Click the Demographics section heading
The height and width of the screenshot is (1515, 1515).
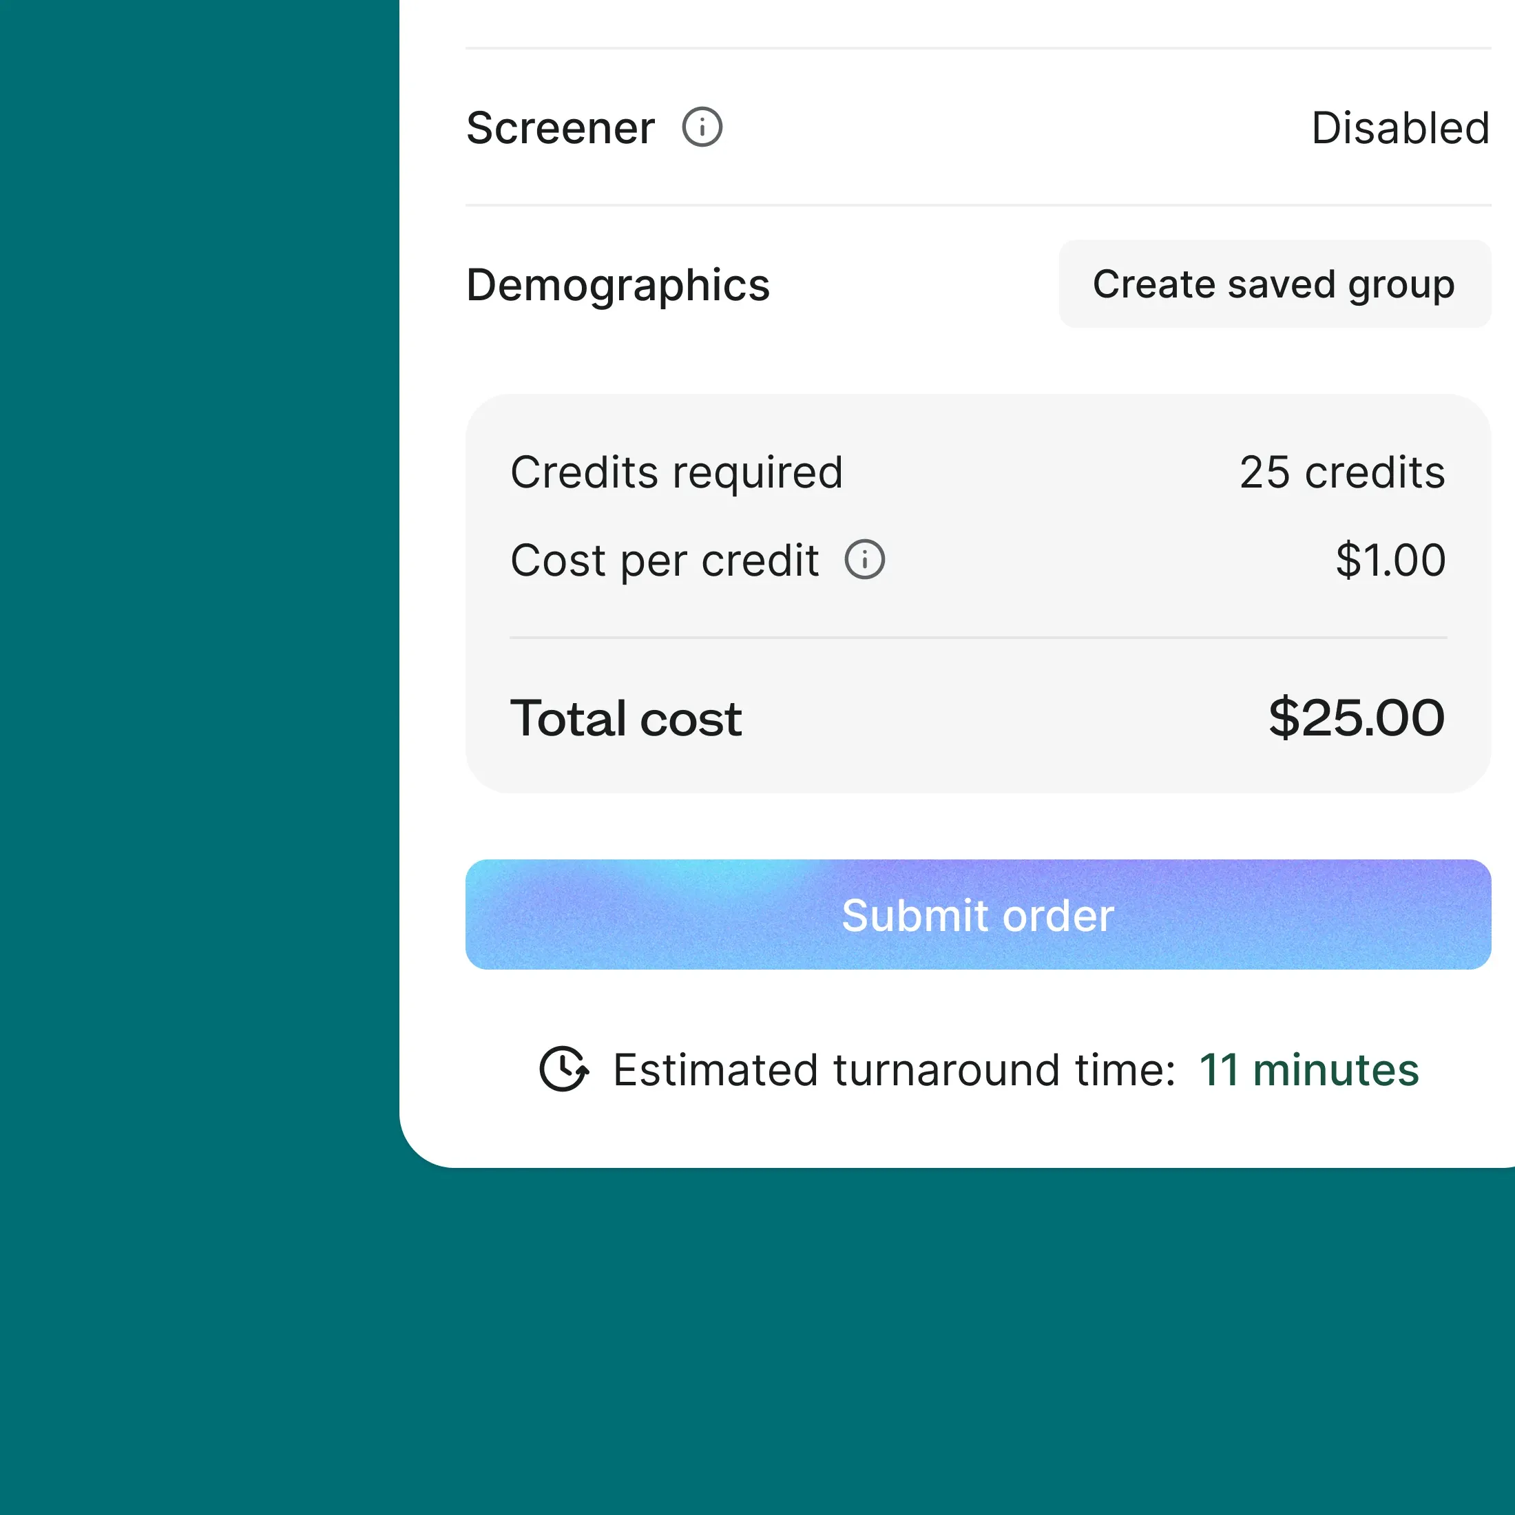(618, 284)
